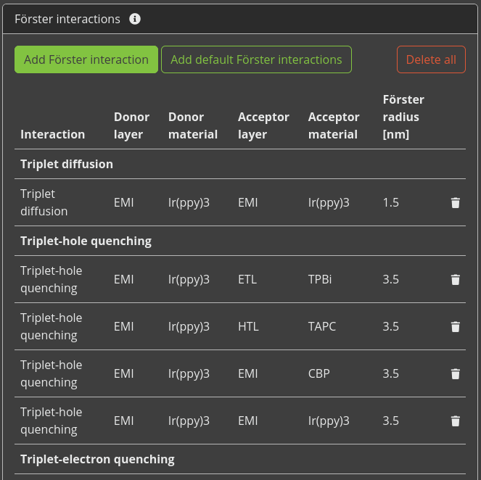Click the Interaction column header
This screenshot has width=481, height=480.
point(52,134)
